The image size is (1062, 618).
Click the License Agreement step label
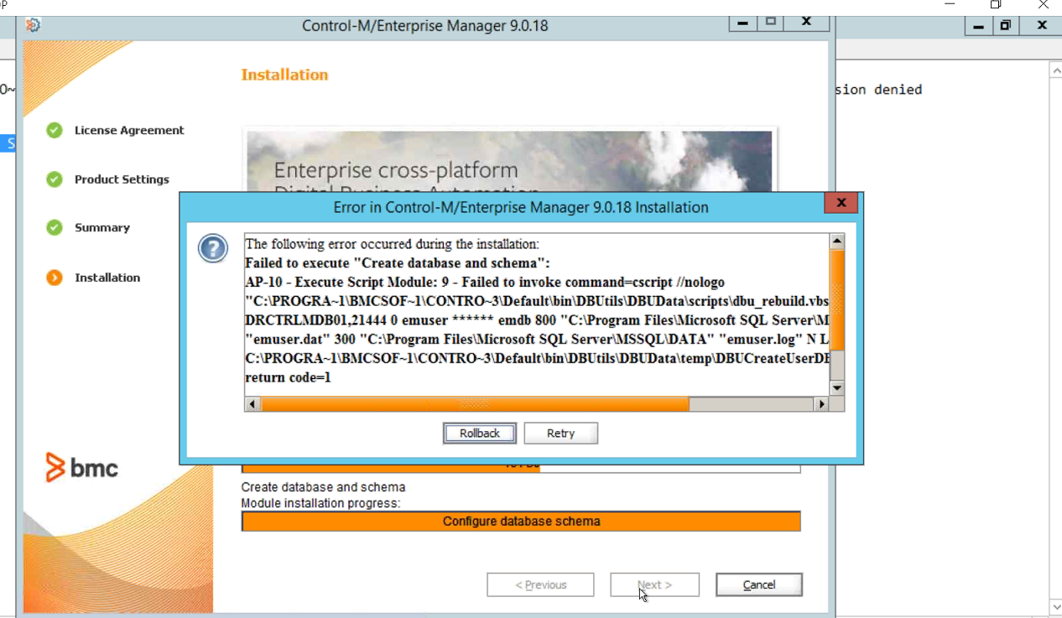[x=129, y=130]
